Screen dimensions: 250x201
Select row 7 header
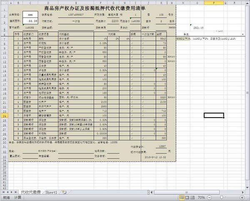pos(4,39)
